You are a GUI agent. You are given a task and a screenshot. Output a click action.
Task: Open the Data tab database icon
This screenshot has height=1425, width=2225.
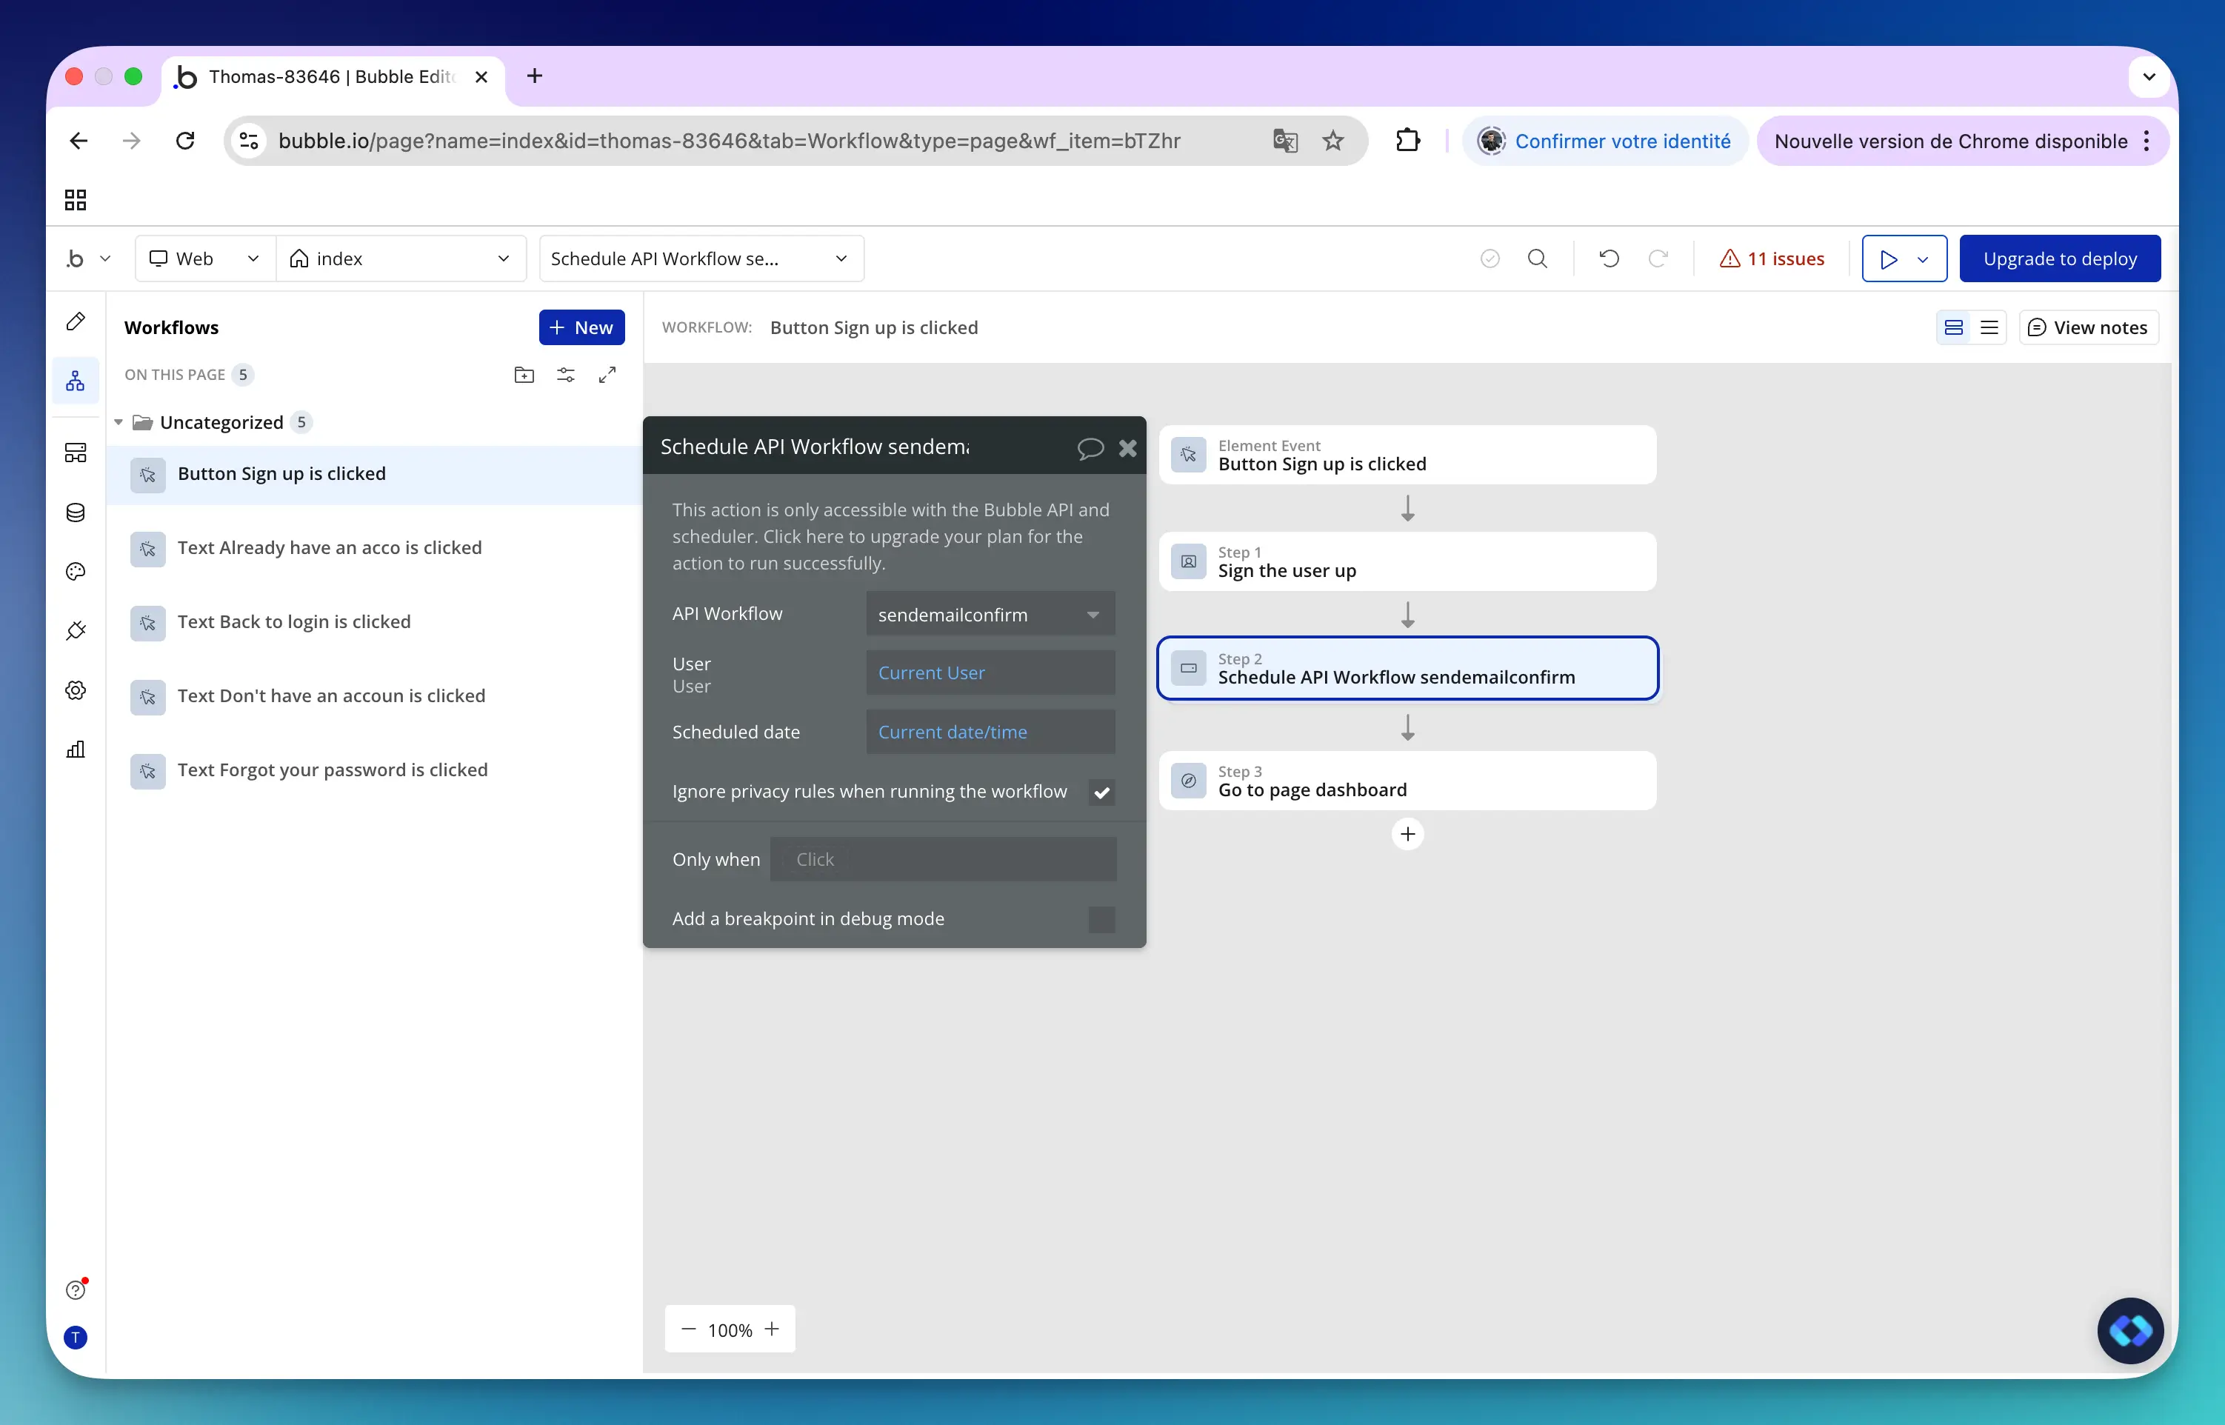(x=76, y=512)
